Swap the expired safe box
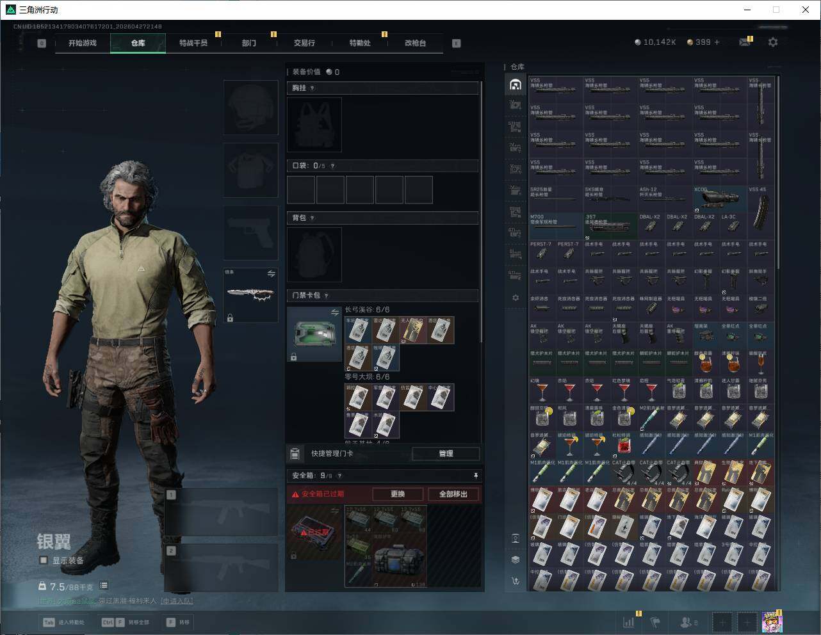 pyautogui.click(x=335, y=510)
